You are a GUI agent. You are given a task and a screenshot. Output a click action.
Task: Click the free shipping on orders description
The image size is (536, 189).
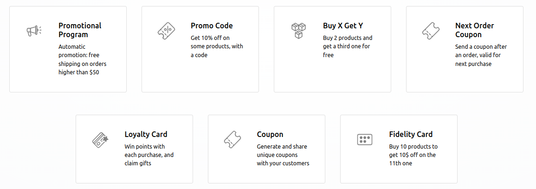coord(83,59)
